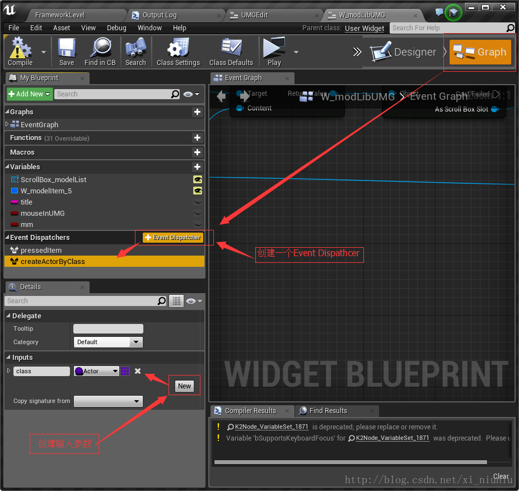Expand hidden toolbar items with double chevron
This screenshot has width=519, height=491.
(x=357, y=52)
